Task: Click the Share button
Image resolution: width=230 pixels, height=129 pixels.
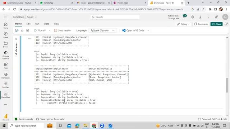Action: point(216,24)
